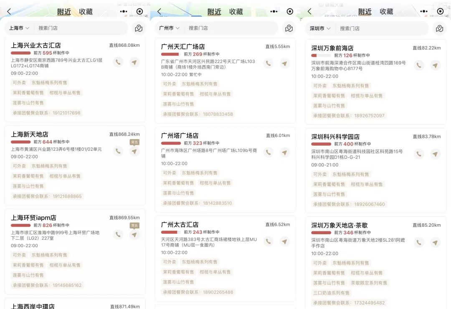Select 附近 tab in 深圳市 panel

(x=365, y=12)
